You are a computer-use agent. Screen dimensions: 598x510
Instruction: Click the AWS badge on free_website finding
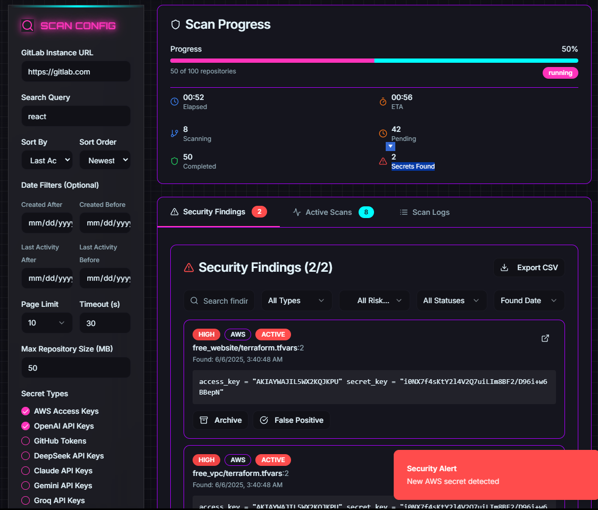[238, 335]
